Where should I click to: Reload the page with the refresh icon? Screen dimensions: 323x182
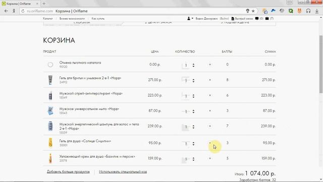pyautogui.click(x=23, y=11)
